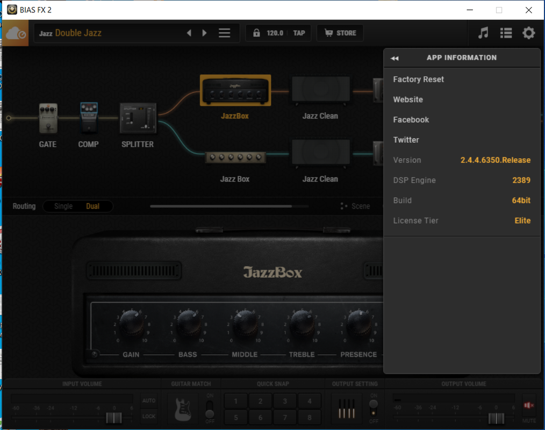This screenshot has height=430, width=545.
Task: Open the ToneCloud cloud icon
Action: point(15,33)
